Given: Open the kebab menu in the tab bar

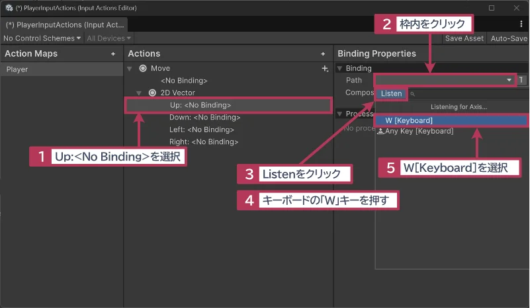Looking at the screenshot, I should click(x=521, y=24).
